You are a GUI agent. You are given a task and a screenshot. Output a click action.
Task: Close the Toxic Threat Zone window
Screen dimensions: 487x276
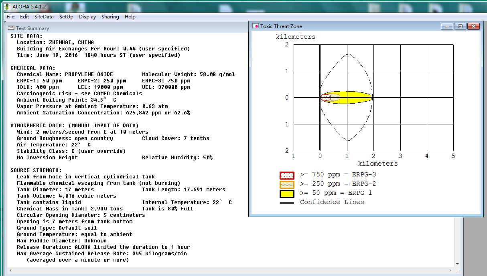pos(474,26)
